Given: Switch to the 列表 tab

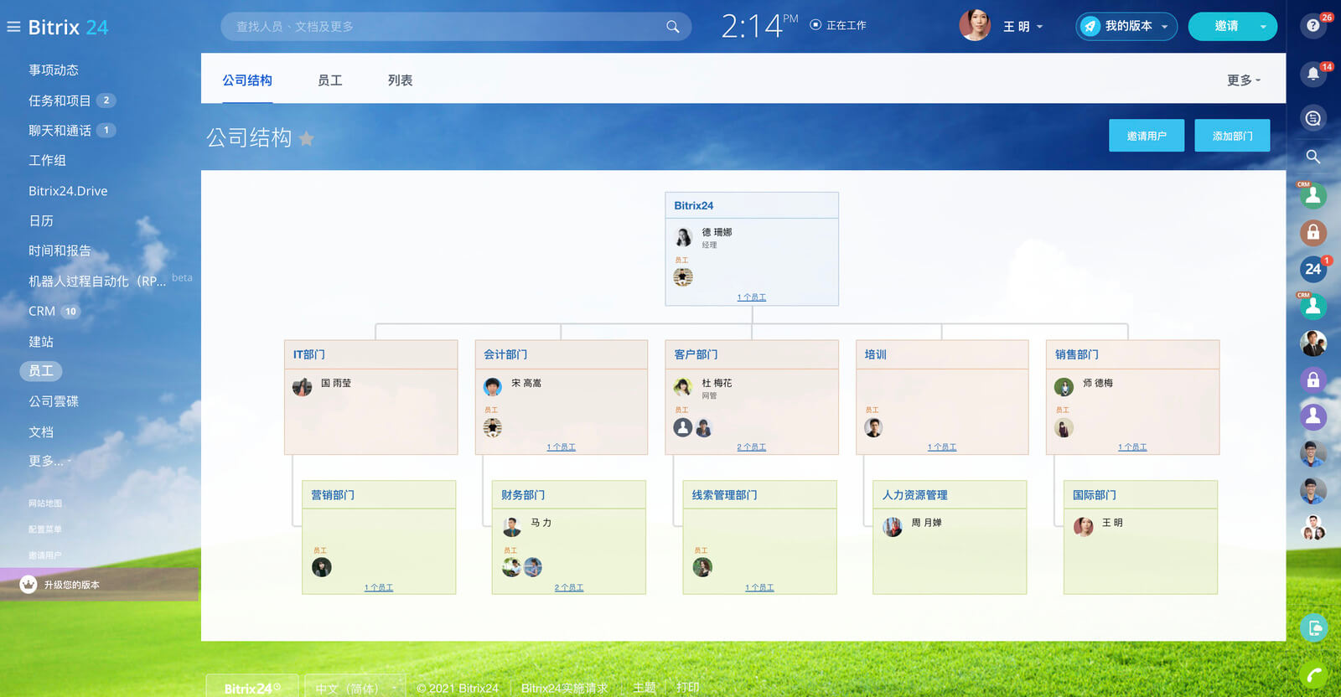Looking at the screenshot, I should point(401,80).
